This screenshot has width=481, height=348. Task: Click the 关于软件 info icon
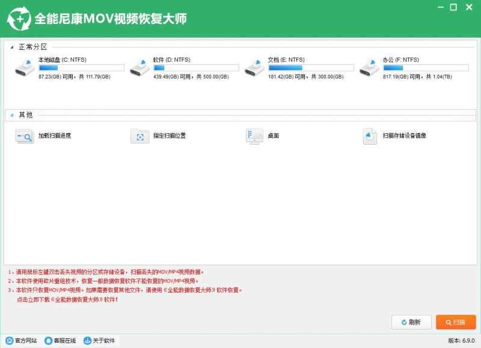point(87,340)
